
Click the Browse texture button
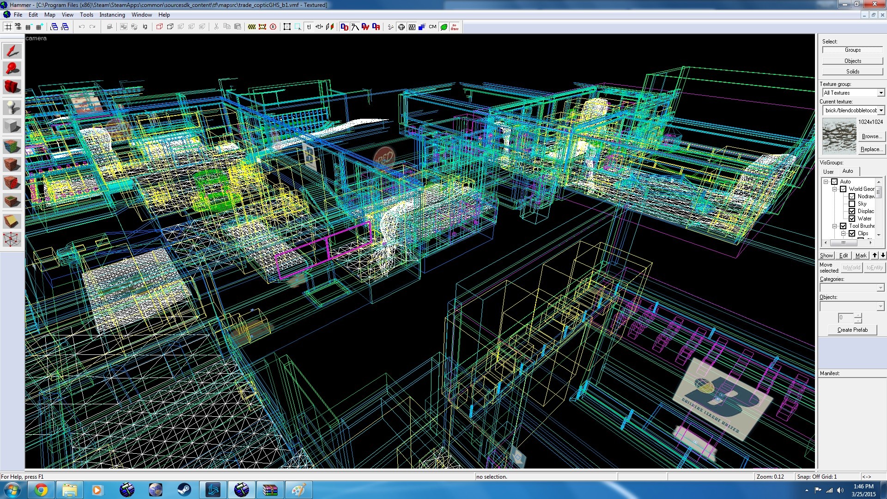[871, 136]
